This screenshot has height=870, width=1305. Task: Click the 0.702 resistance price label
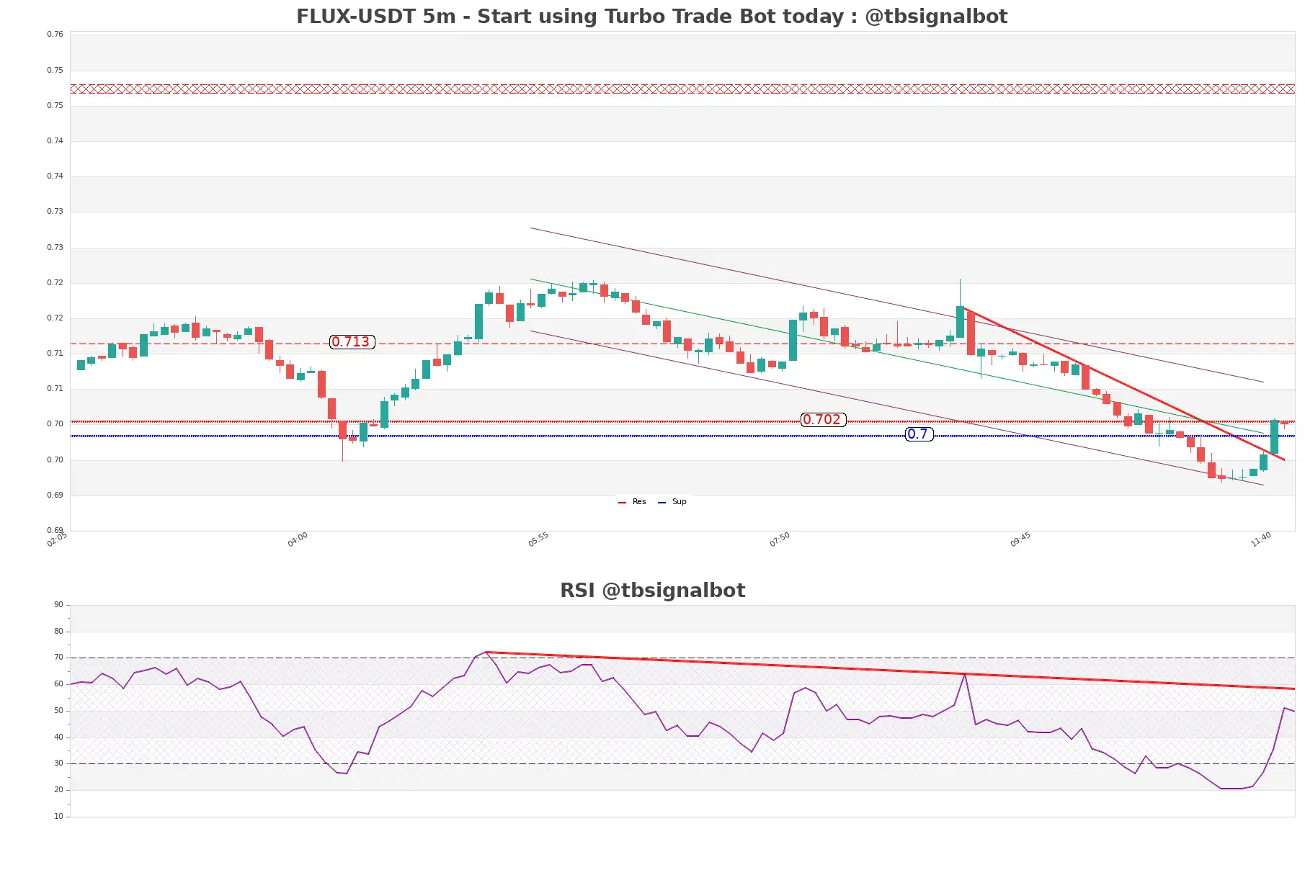pyautogui.click(x=822, y=420)
